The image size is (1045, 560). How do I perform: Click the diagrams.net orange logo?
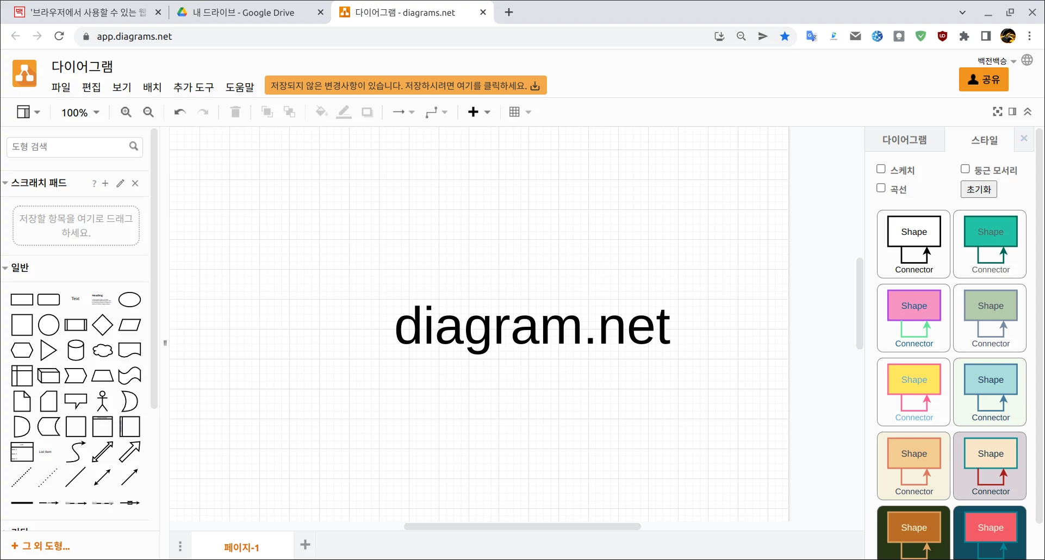(x=24, y=73)
